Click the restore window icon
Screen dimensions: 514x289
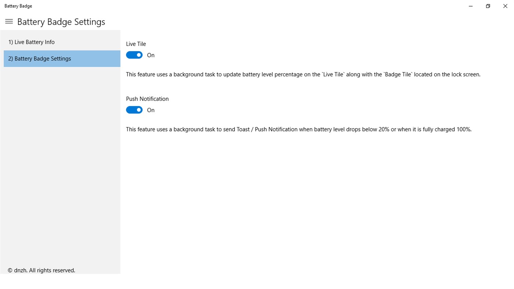click(x=488, y=6)
